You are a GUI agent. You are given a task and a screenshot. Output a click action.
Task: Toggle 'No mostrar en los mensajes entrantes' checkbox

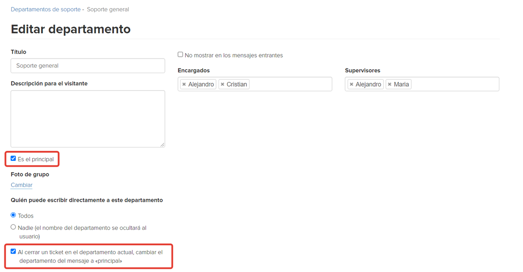(x=181, y=54)
